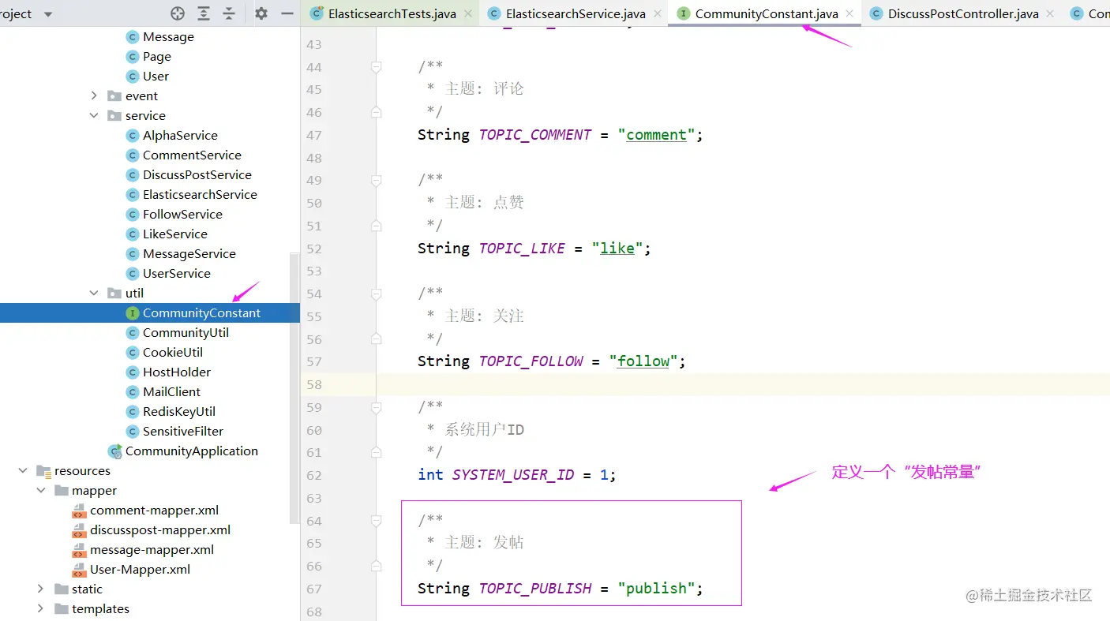Open Project panel settings gear

click(x=261, y=13)
